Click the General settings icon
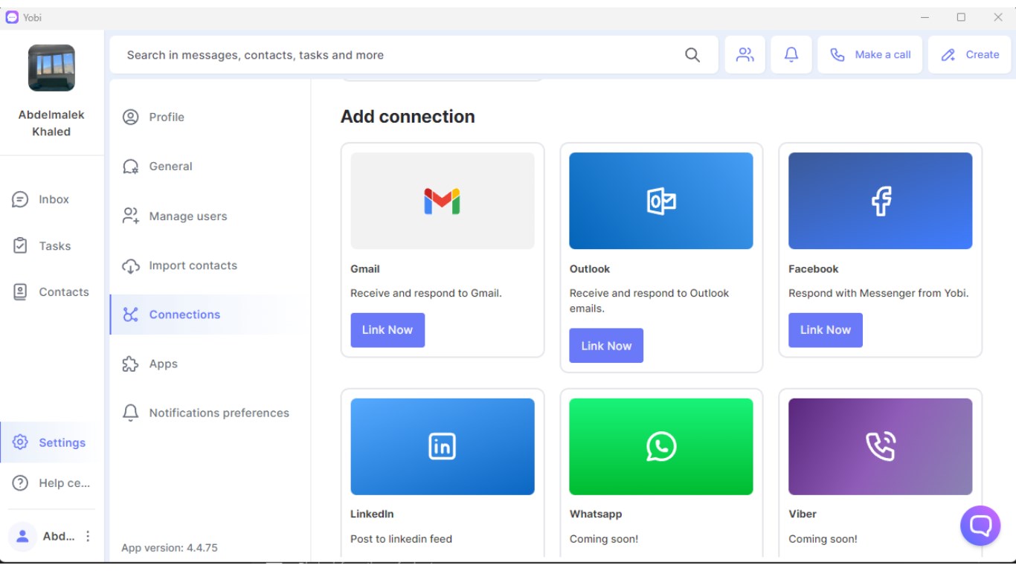The image size is (1016, 571). pos(131,167)
